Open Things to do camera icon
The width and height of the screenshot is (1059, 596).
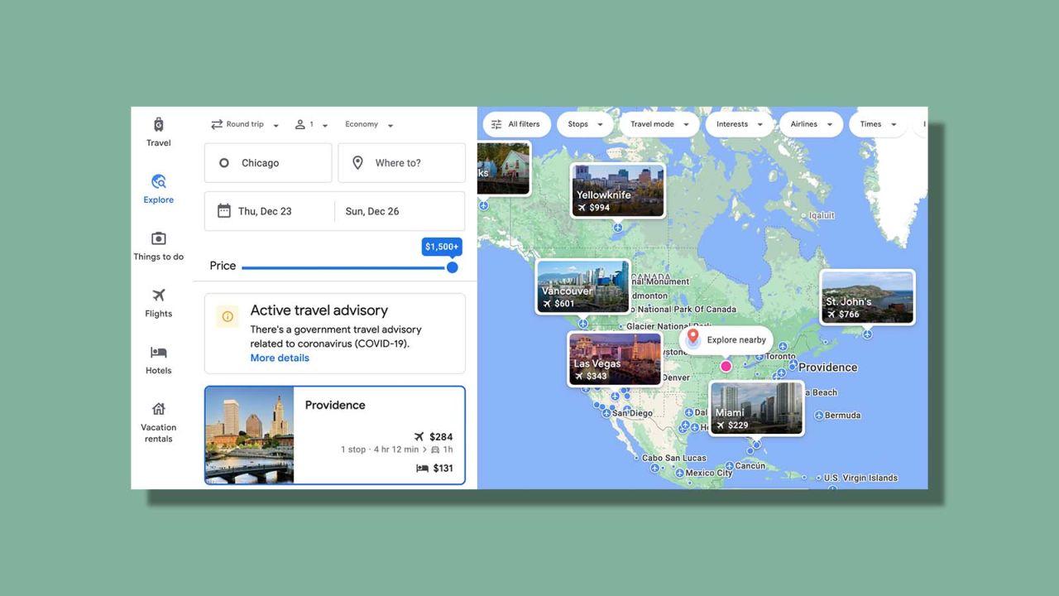click(158, 238)
